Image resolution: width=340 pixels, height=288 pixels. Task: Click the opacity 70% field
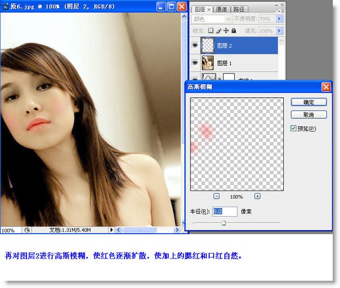[267, 19]
